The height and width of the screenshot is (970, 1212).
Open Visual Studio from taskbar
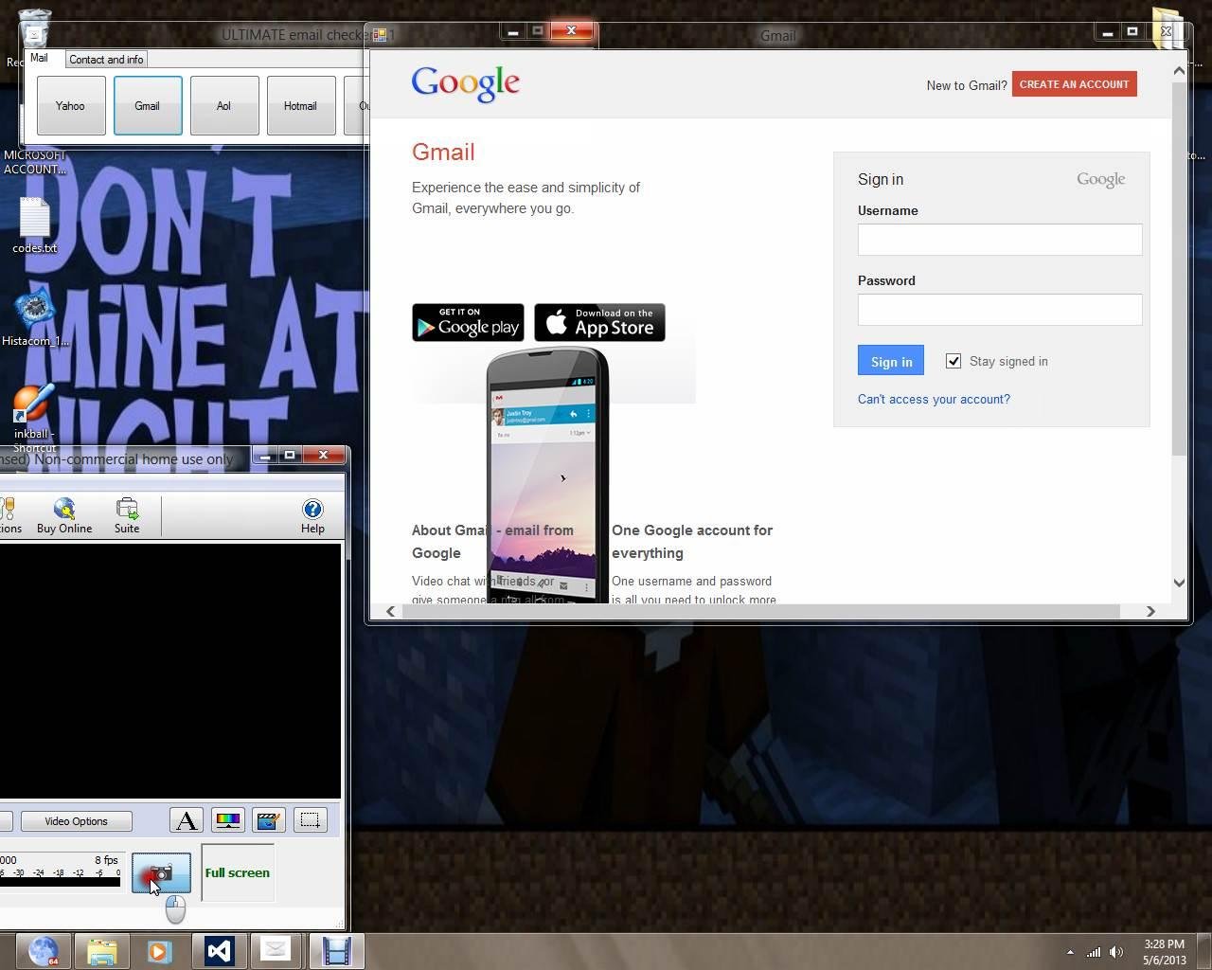coord(219,950)
